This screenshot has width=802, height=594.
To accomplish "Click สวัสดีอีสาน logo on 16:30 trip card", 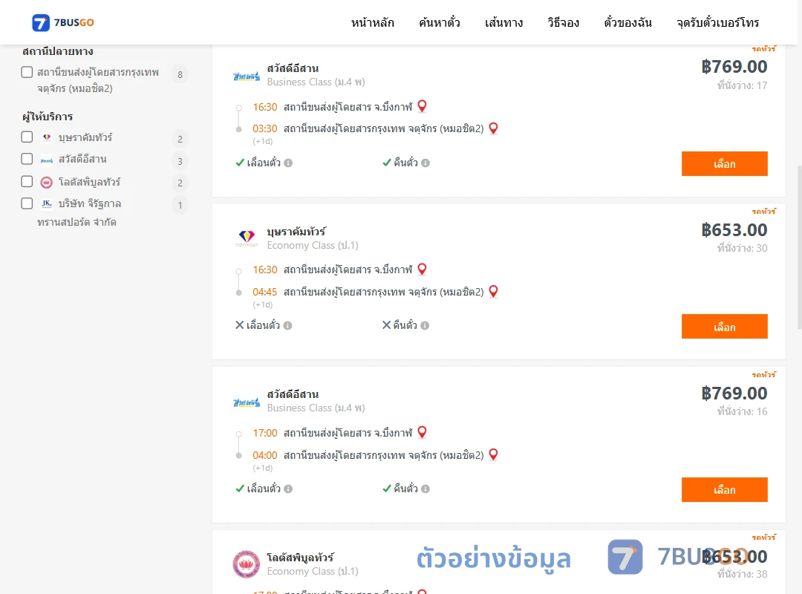I will click(x=247, y=76).
